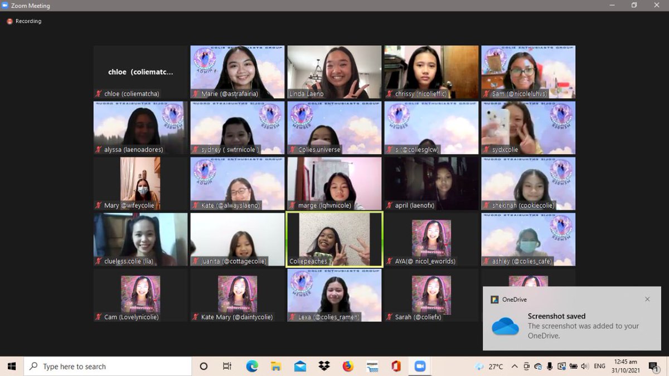Show hidden tray icons chevron
This screenshot has width=669, height=376.
click(x=515, y=367)
